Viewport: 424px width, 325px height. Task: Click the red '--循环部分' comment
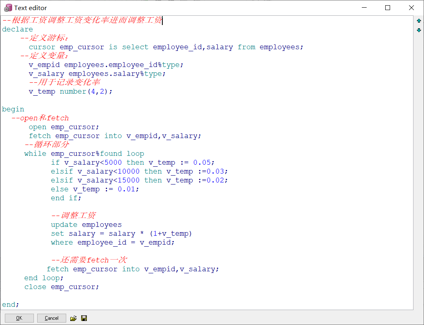coord(47,145)
